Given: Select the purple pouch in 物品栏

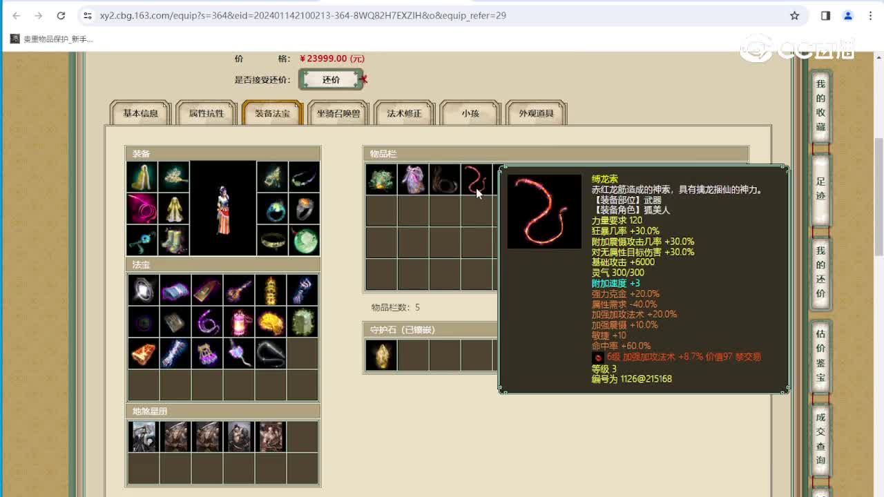Looking at the screenshot, I should 413,179.
